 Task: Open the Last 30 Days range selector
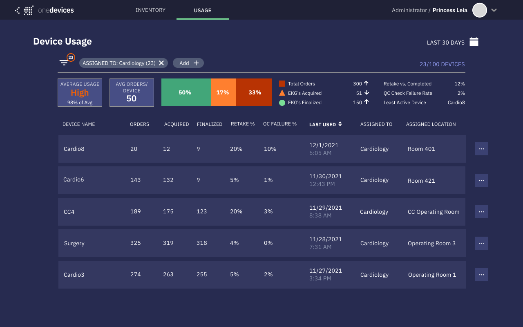(445, 43)
